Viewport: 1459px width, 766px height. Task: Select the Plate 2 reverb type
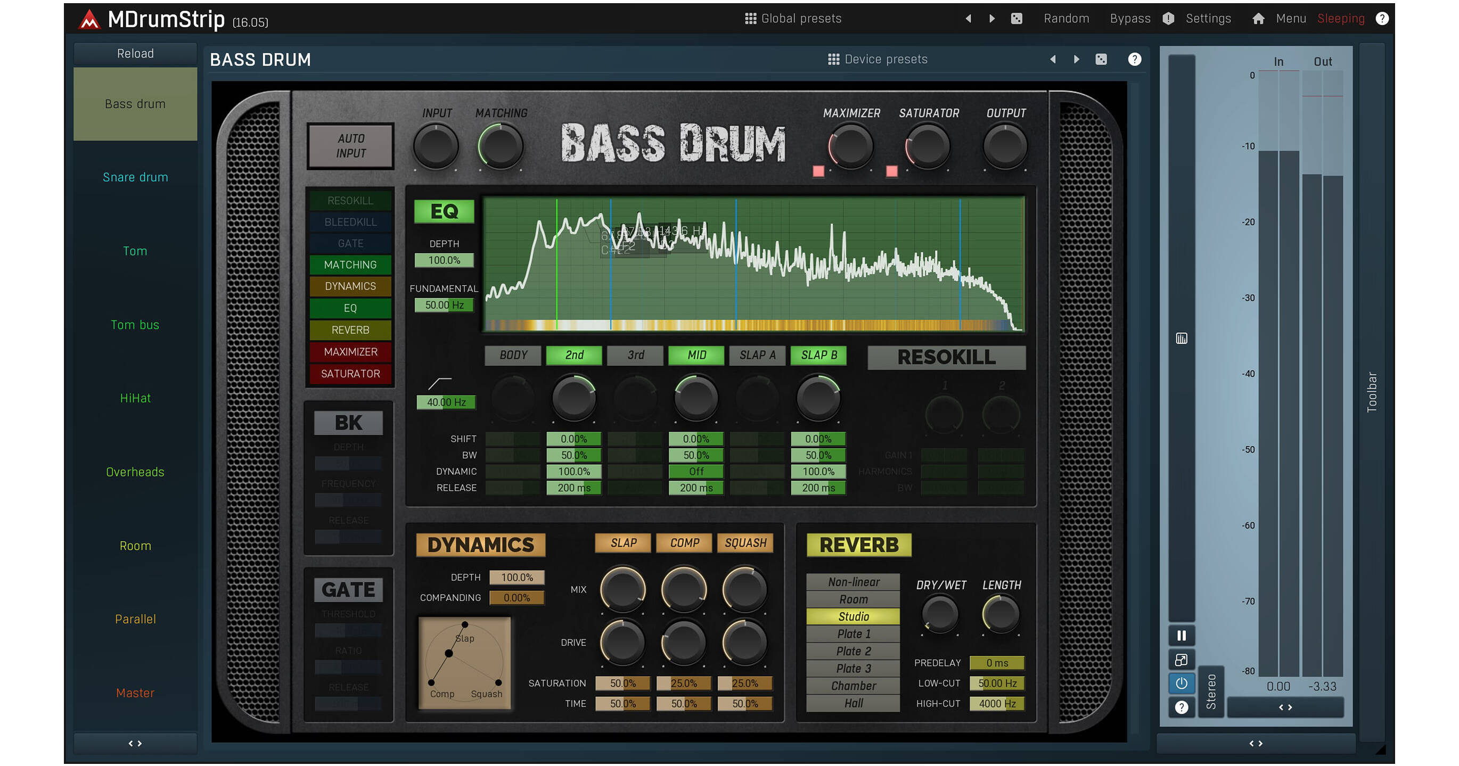click(853, 651)
